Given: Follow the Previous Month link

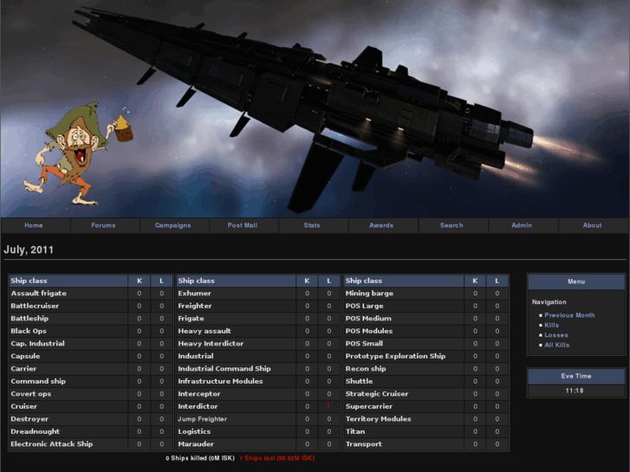Looking at the screenshot, I should click(x=569, y=315).
